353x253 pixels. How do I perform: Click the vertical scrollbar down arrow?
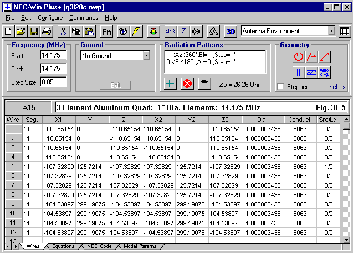click(346, 238)
